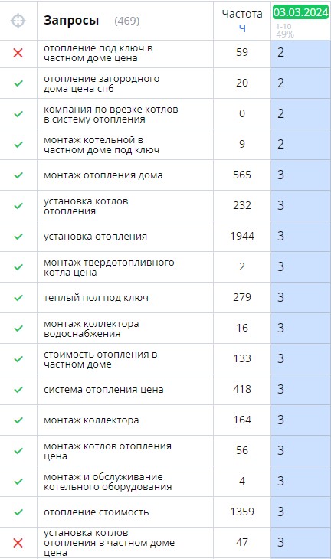Click green checkmark beside 'отопление загородного дома цена спб'
Viewport: 331px width, 559px height.
(x=18, y=83)
